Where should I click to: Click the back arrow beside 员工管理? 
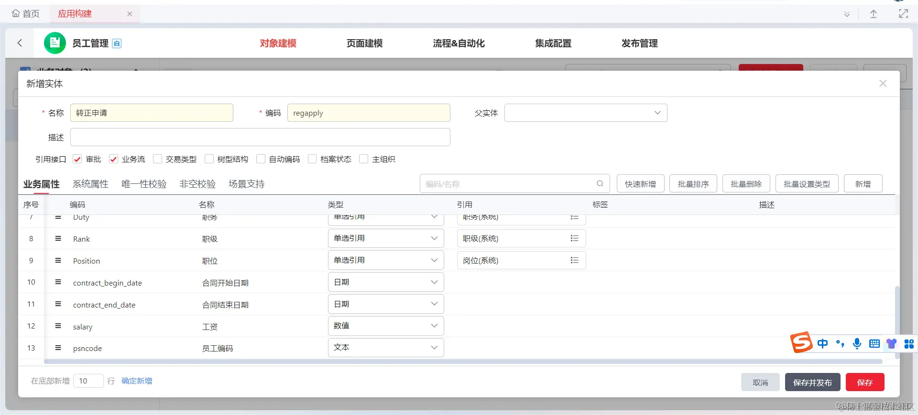pos(20,43)
